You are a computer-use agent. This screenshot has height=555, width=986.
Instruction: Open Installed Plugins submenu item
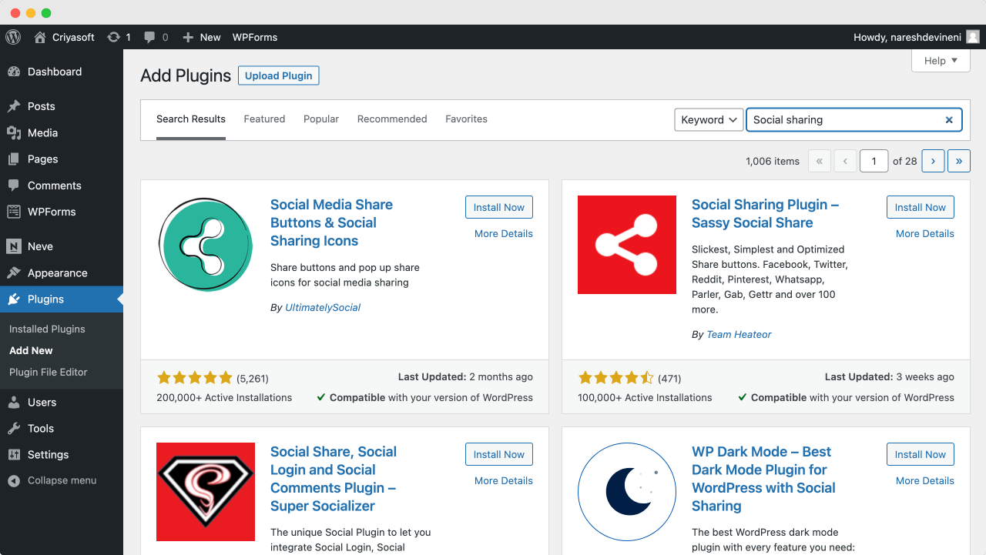pos(47,329)
